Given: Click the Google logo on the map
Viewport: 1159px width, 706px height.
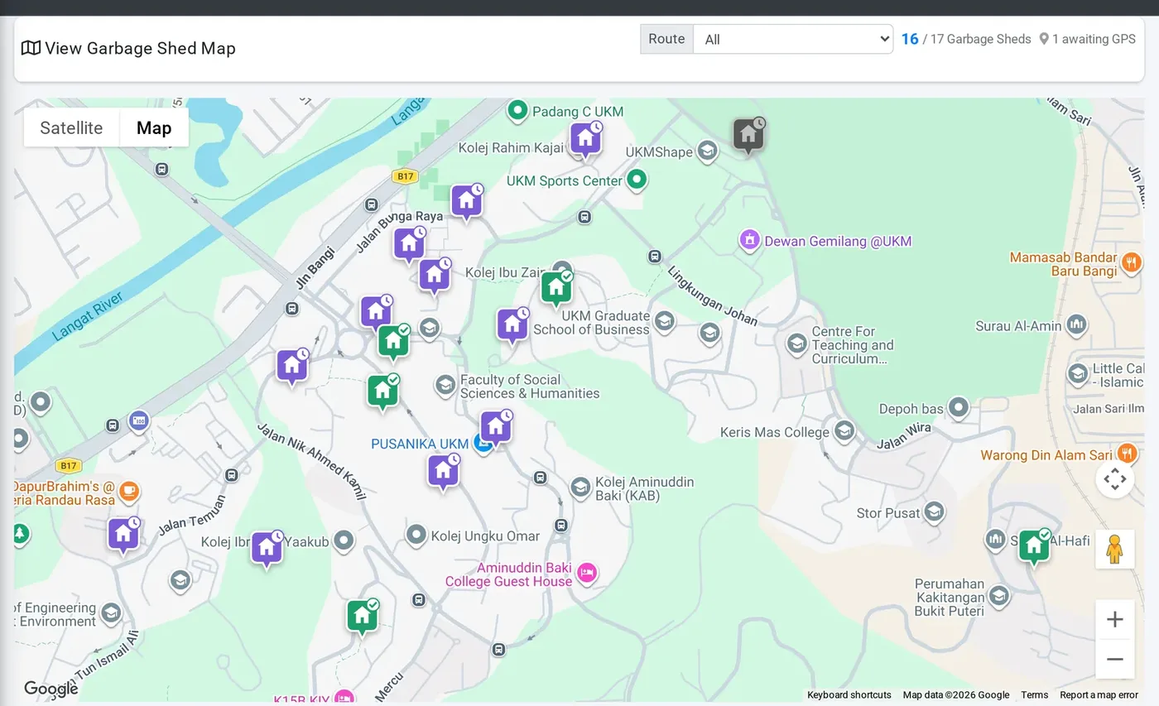Looking at the screenshot, I should coord(50,689).
